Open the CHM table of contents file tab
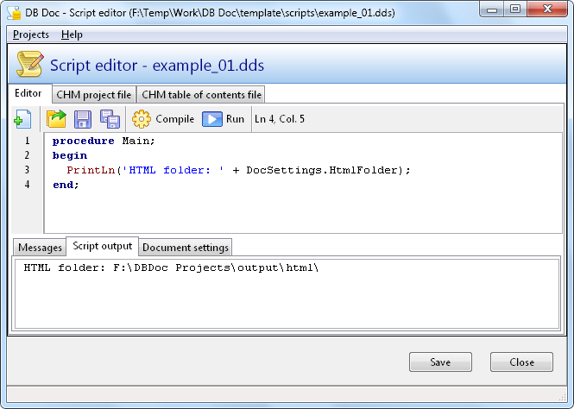 tap(201, 95)
